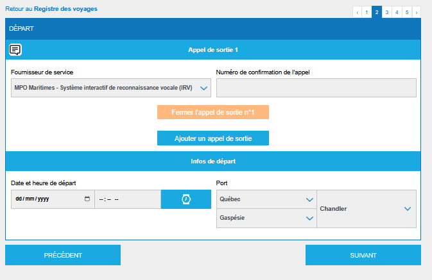Image resolution: width=432 pixels, height=280 pixels.
Task: Switch to page 3 in pagination
Action: (386, 12)
